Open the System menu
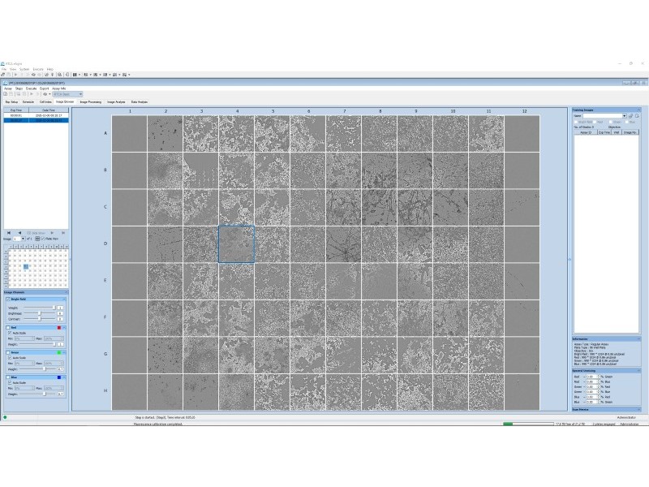The width and height of the screenshot is (649, 487). pos(24,69)
